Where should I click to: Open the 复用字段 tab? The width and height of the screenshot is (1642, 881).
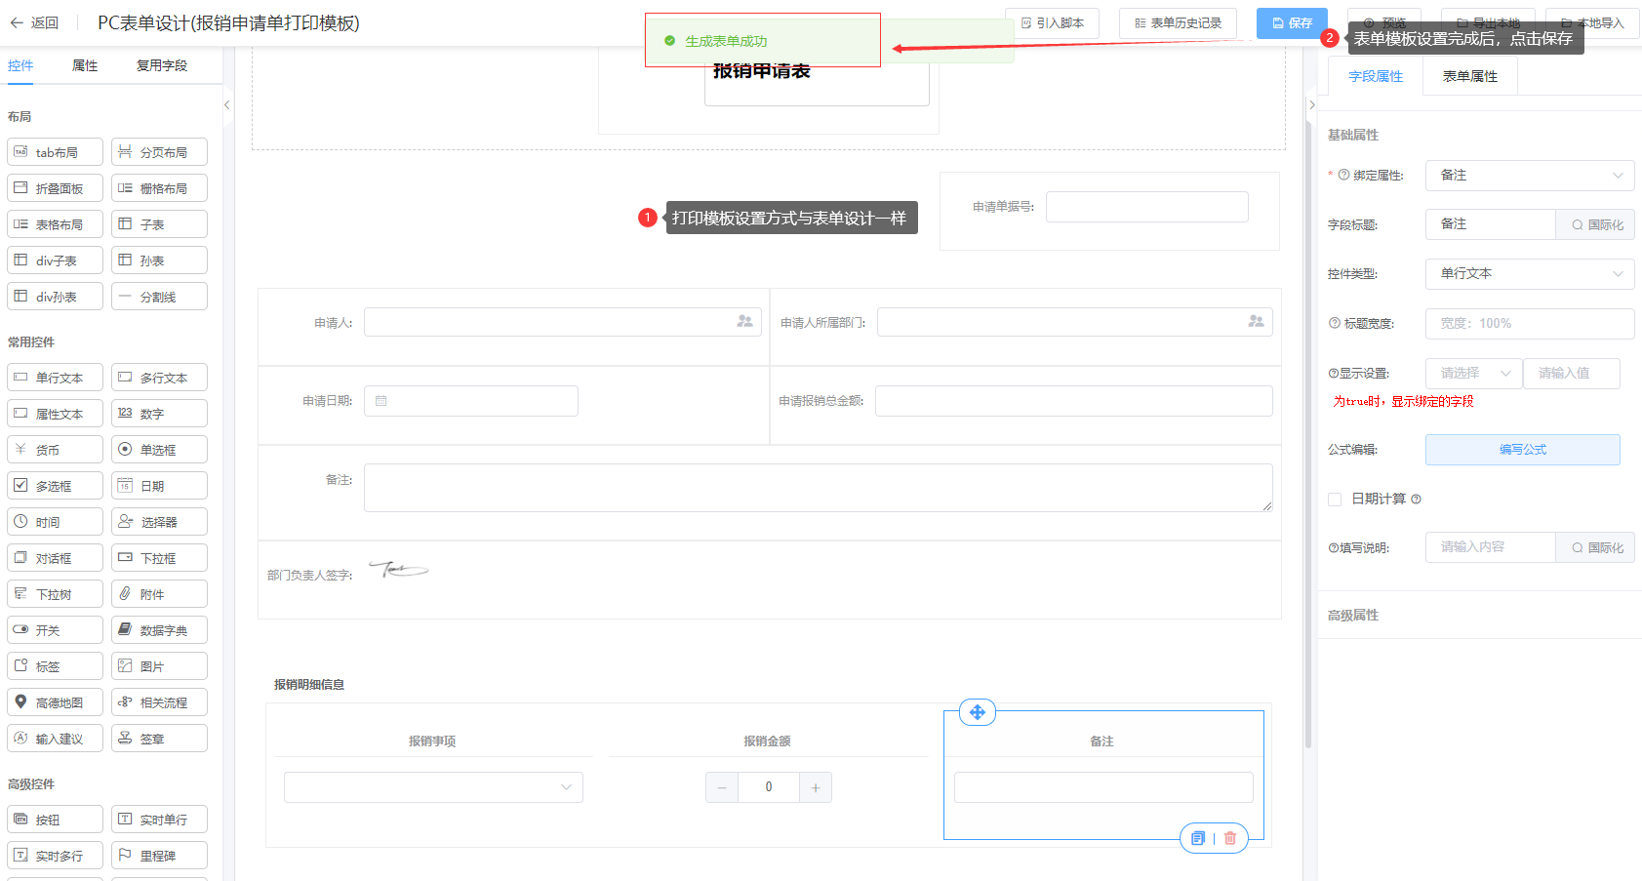tap(162, 65)
